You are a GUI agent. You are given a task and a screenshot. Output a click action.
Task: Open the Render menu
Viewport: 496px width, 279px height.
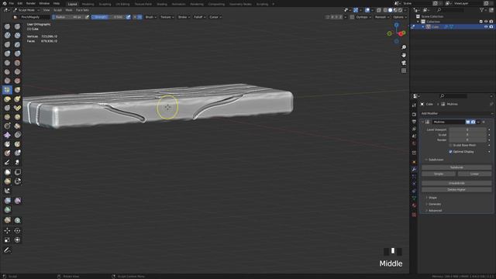coord(31,3)
